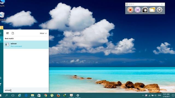Stop the screen recording
Screen dimensions: 175x98
130,10
